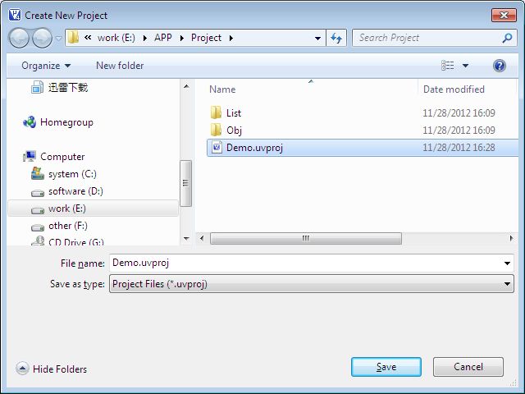Click the work (E:) drive icon
The image size is (525, 394).
pos(38,210)
